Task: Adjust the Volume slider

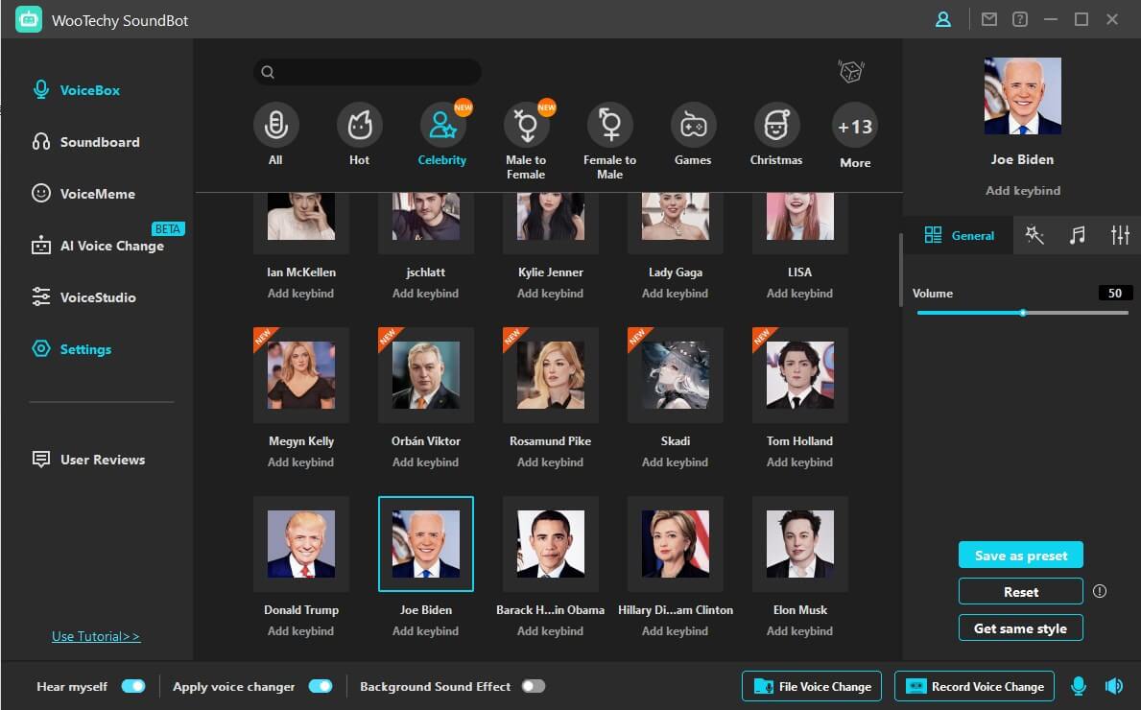Action: pos(1023,313)
